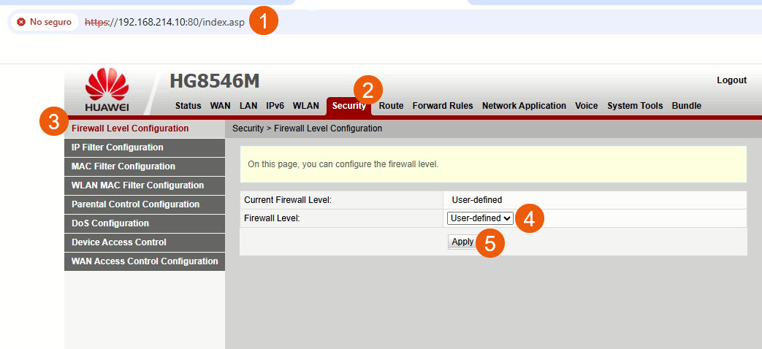Select the Network Application tab

pyautogui.click(x=524, y=106)
